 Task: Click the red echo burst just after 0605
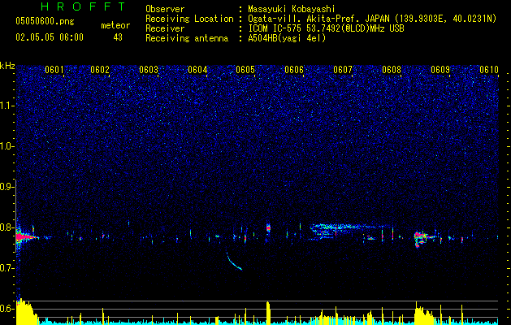[268, 227]
